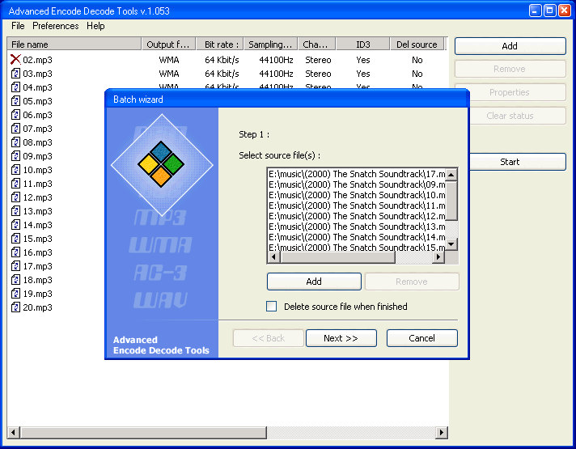Select source path ending in 10.m
This screenshot has height=449, width=576.
356,195
